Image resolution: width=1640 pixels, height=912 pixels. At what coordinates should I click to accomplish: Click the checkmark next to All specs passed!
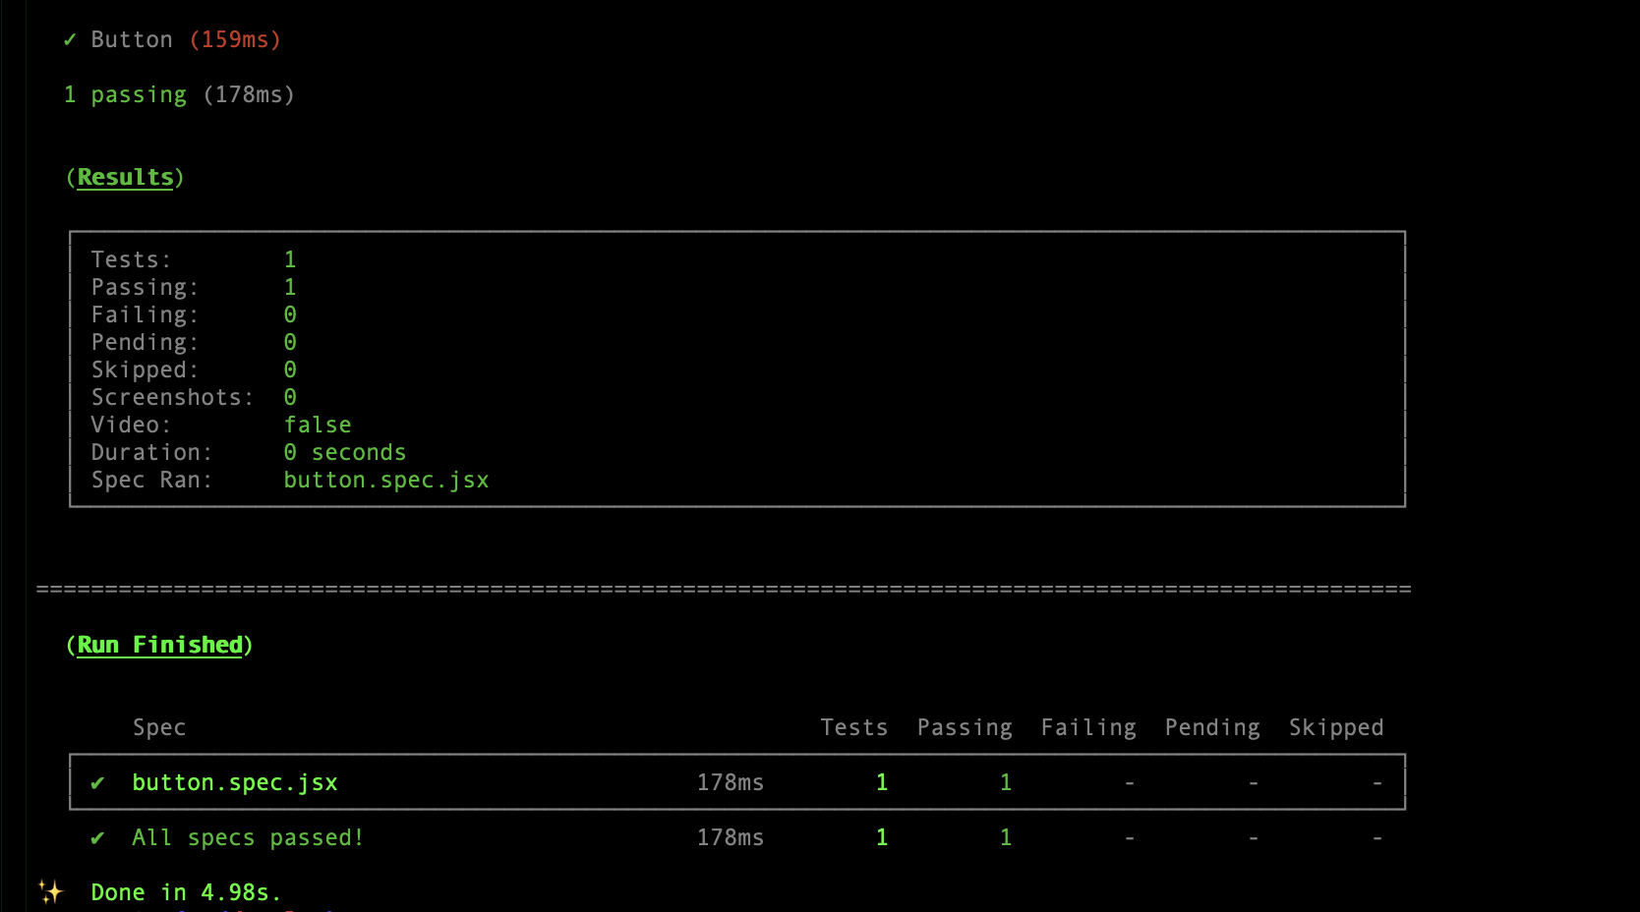tap(97, 837)
